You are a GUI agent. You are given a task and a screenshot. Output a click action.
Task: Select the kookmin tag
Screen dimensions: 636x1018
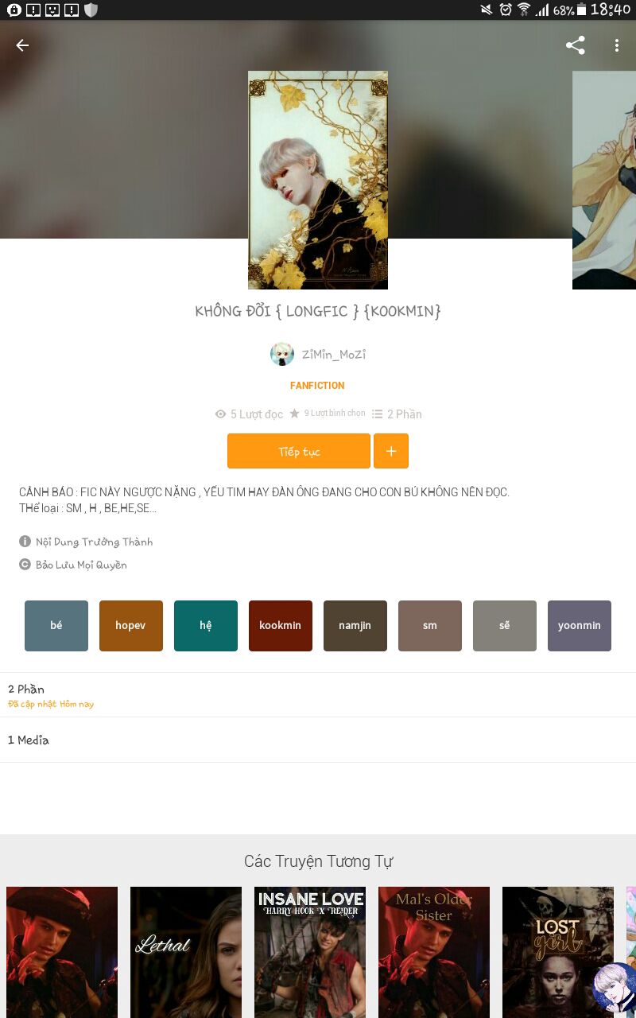click(281, 626)
